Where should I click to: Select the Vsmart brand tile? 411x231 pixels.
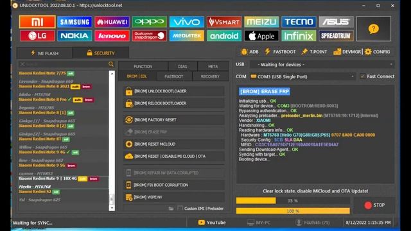224,22
